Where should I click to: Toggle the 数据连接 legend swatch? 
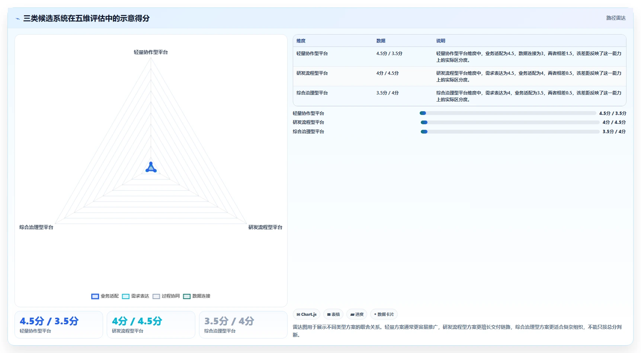[187, 296]
